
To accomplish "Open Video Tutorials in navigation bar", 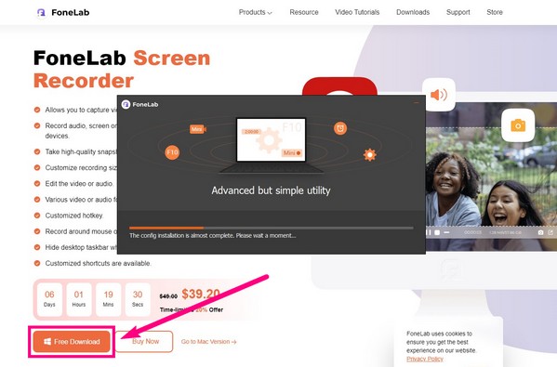I will click(357, 12).
